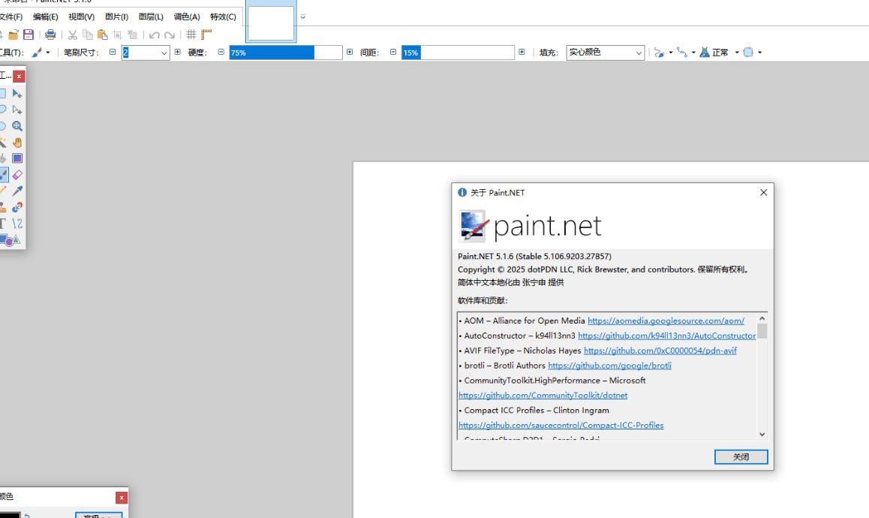Open the brush size dropdown
Viewport: 869px width, 518px height.
(x=164, y=53)
